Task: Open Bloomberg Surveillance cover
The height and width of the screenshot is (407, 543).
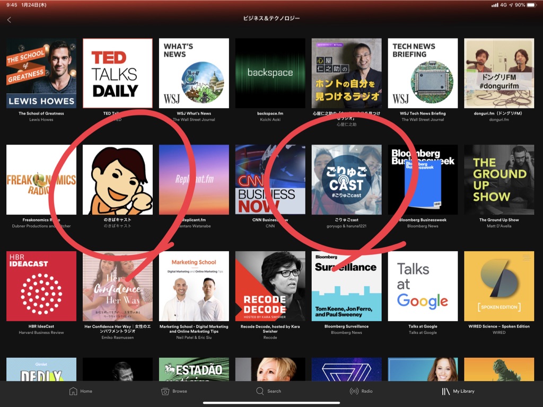Action: point(347,286)
